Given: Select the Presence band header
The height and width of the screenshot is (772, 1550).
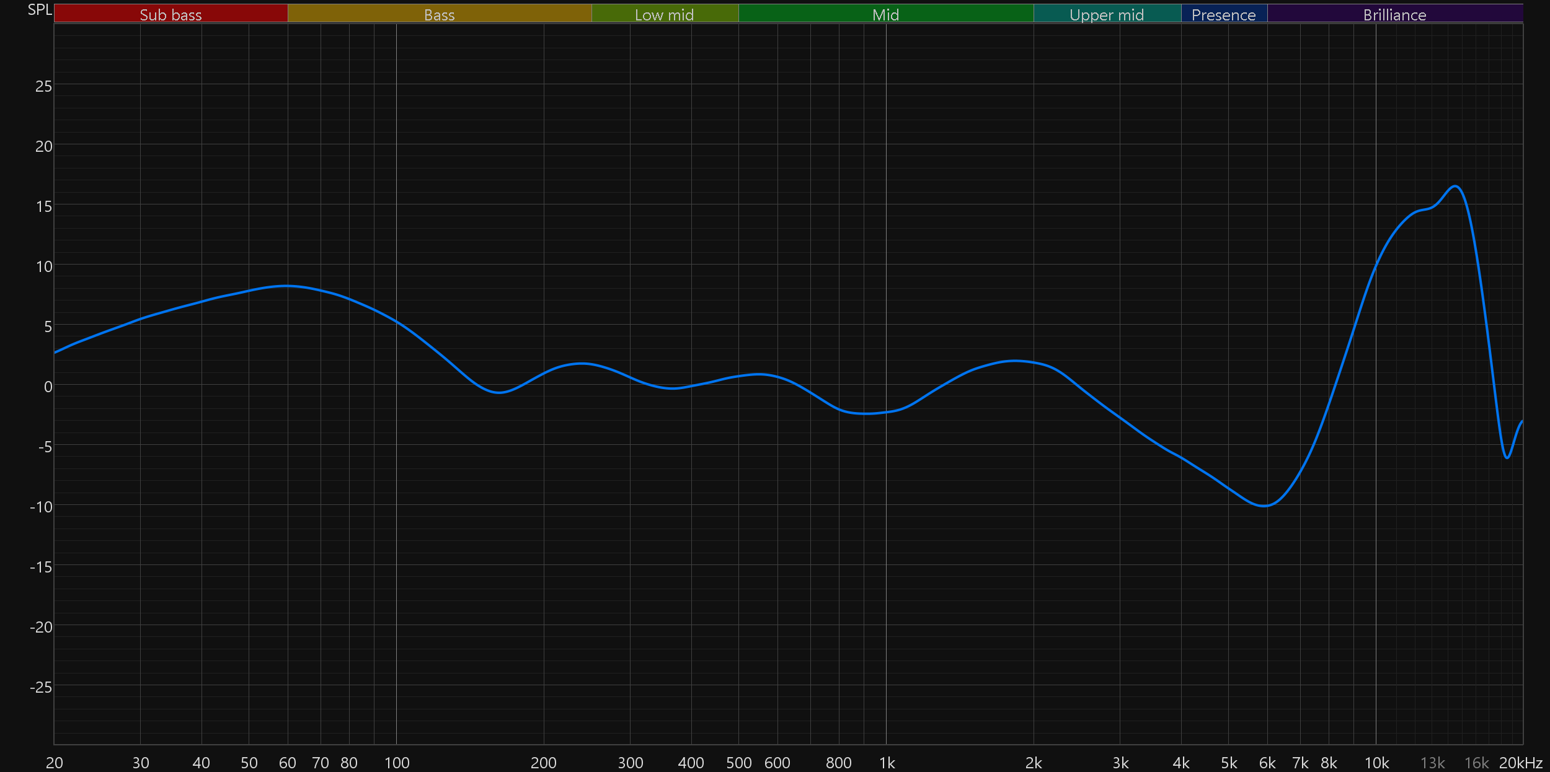Looking at the screenshot, I should click(1223, 14).
